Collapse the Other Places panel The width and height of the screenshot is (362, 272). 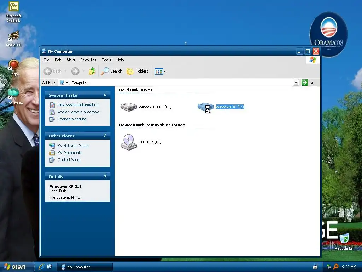point(105,136)
